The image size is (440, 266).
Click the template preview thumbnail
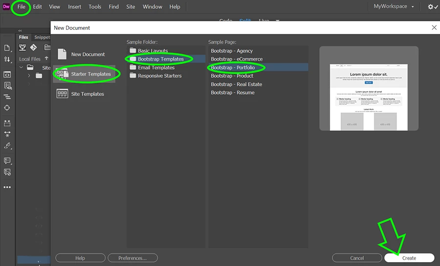pos(369,97)
